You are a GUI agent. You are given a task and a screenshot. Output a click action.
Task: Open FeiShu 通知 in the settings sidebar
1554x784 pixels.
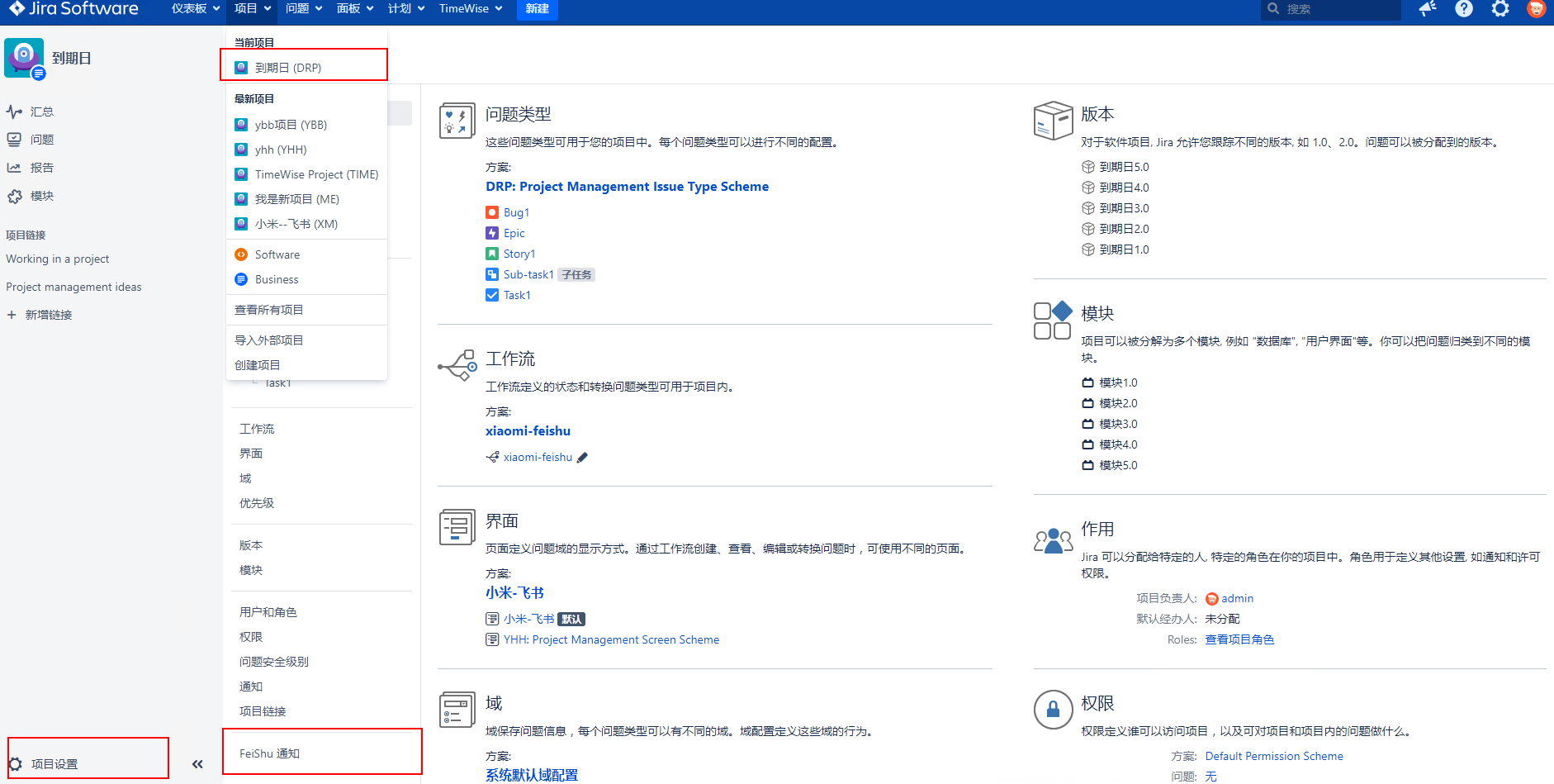(x=270, y=753)
